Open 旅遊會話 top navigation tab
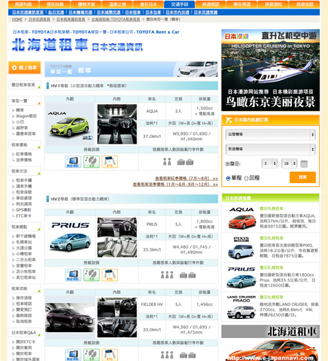 (x=304, y=4)
